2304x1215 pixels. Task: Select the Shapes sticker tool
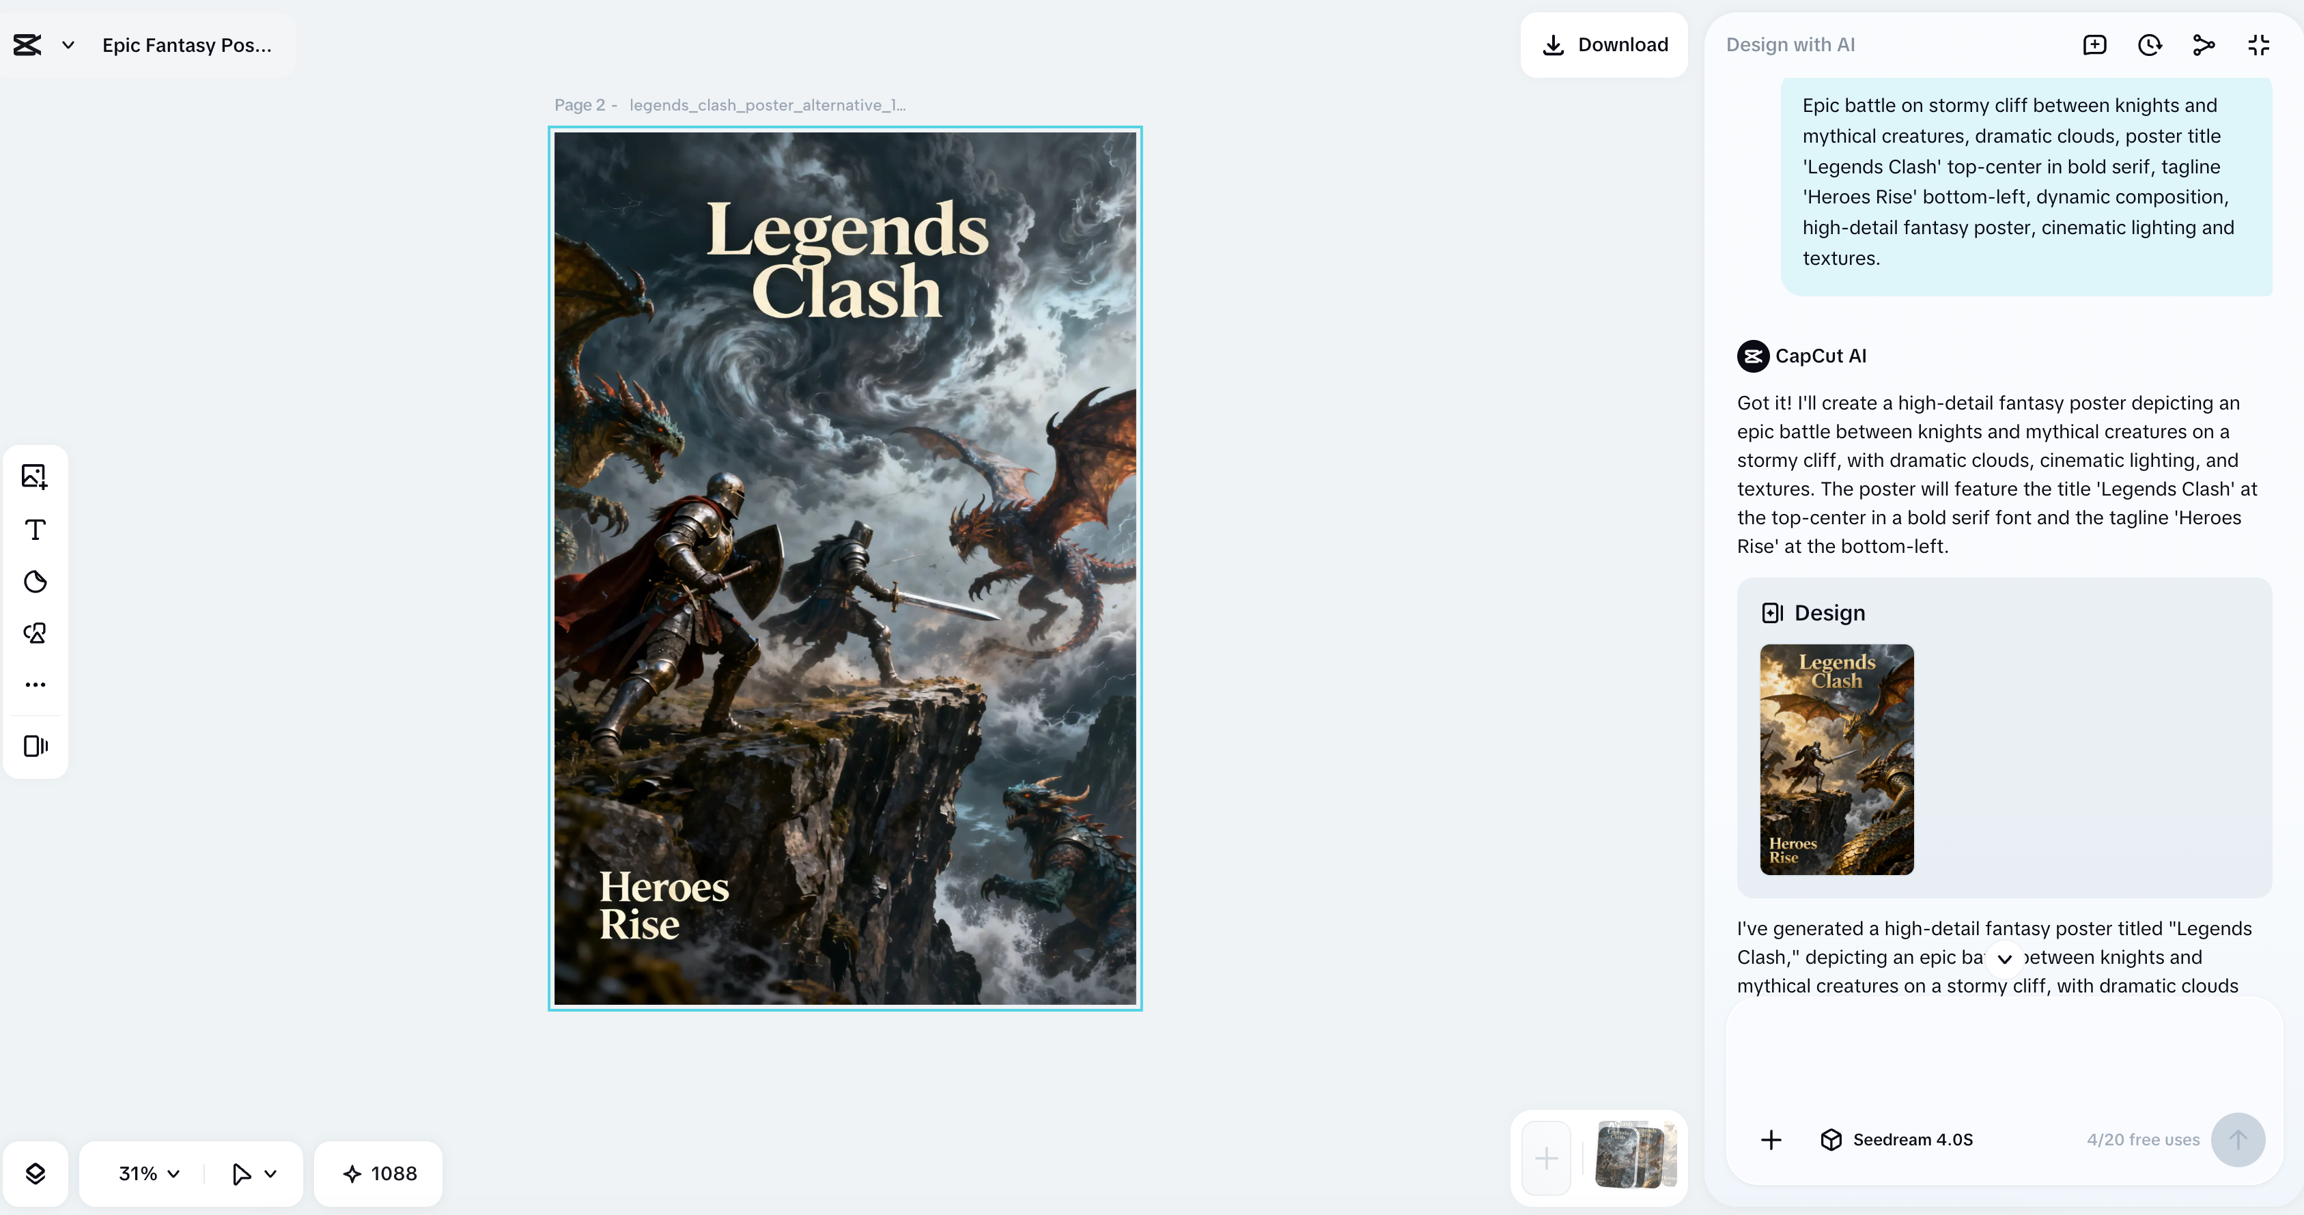[35, 581]
